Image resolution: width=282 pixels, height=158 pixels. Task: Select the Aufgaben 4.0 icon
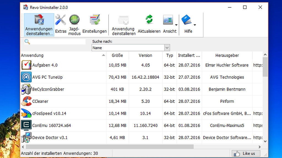pyautogui.click(x=26, y=65)
